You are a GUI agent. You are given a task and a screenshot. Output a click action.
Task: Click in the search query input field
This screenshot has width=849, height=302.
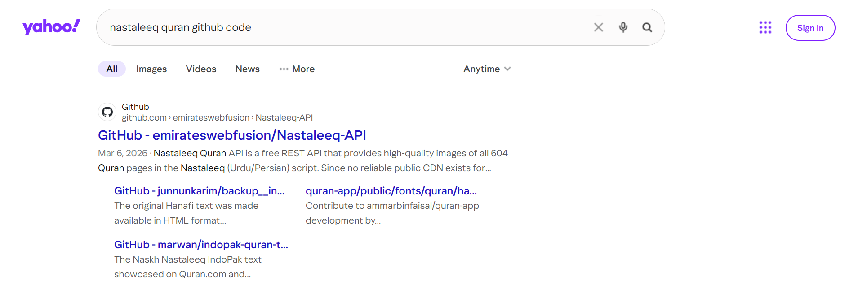click(342, 27)
